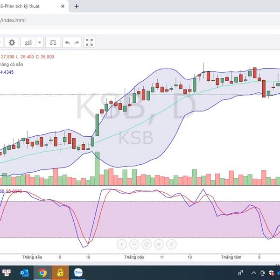Reset chart view with circular arrow

(x=147, y=244)
